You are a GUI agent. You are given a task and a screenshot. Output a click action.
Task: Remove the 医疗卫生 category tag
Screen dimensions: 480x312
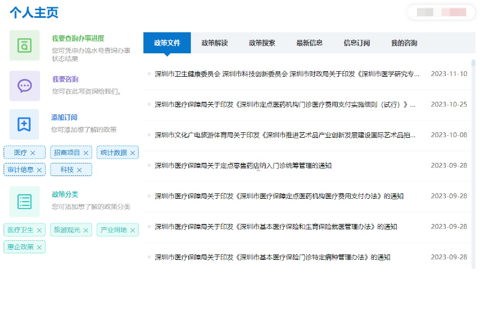(x=40, y=231)
